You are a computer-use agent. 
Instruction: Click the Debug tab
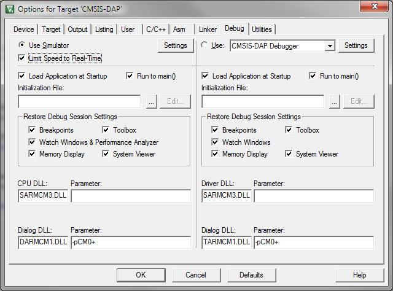click(235, 28)
